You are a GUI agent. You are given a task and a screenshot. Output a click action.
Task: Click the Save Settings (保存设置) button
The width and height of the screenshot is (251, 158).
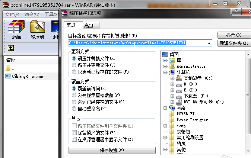coord(112,150)
